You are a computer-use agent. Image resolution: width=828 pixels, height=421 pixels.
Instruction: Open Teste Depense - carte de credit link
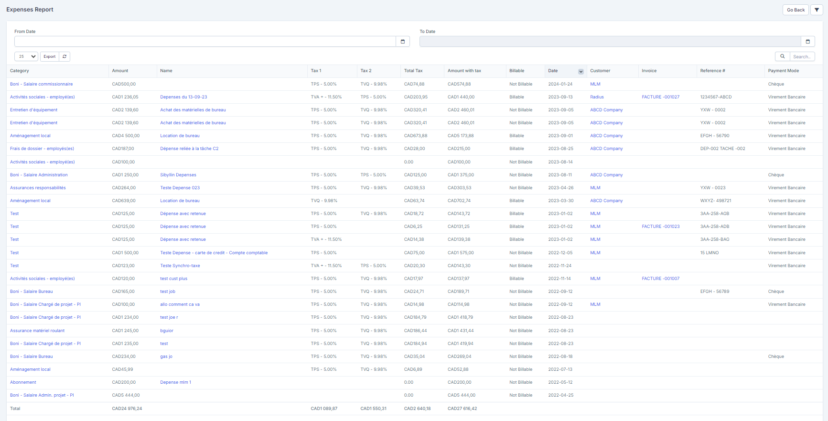pyautogui.click(x=214, y=253)
